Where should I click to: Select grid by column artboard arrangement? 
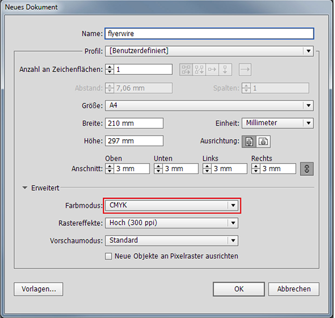click(x=199, y=69)
